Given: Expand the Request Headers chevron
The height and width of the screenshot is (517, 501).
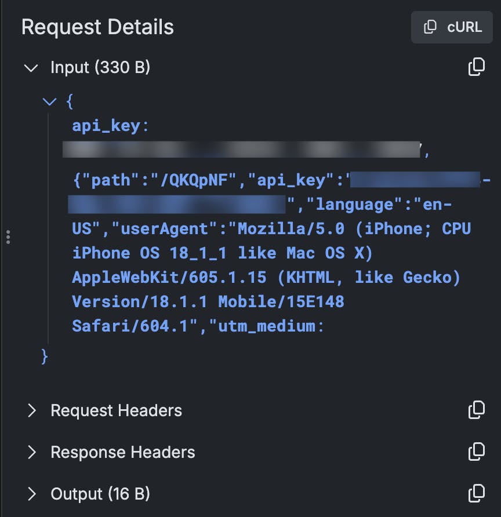Looking at the screenshot, I should (32, 410).
